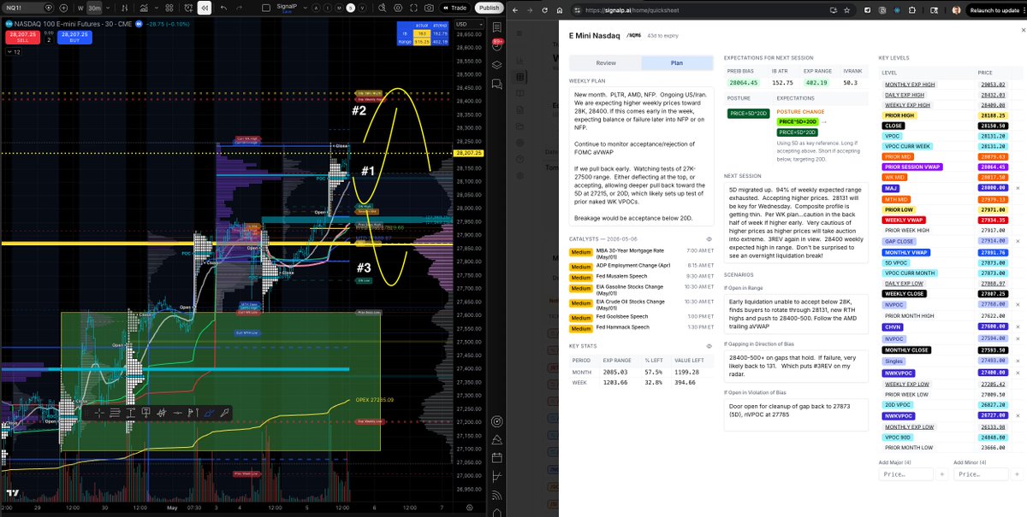Open the object tree layers icon

497,65
